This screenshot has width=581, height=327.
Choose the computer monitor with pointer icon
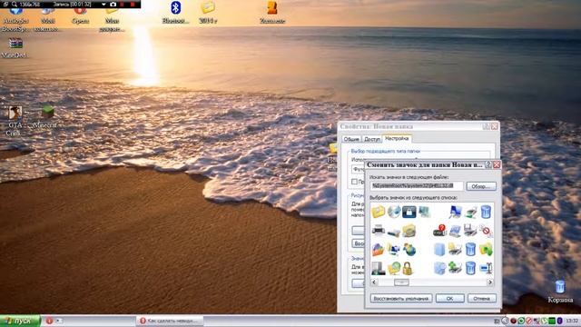[455, 212]
